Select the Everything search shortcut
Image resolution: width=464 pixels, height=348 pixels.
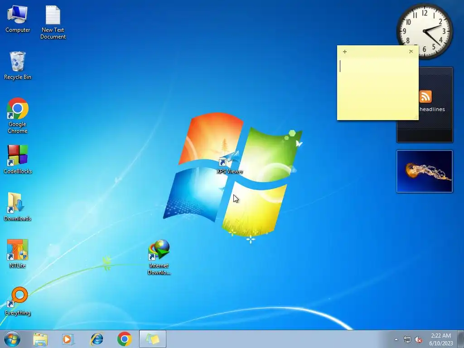18,301
